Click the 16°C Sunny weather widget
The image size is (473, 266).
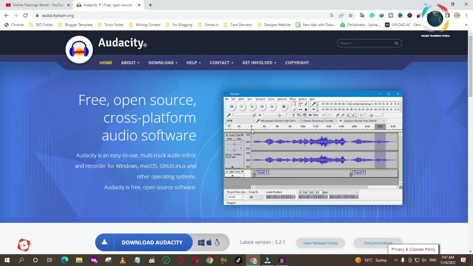(371, 260)
